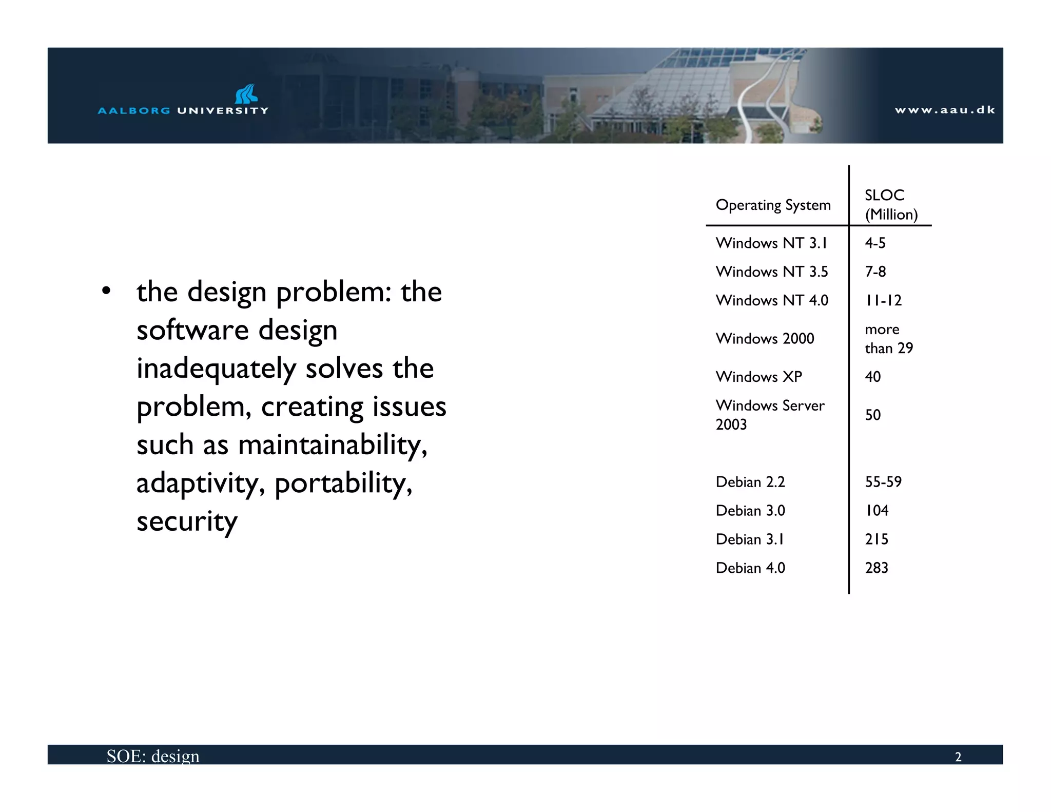Click the design problem bullet paragraph
The image size is (1051, 812).
290,405
